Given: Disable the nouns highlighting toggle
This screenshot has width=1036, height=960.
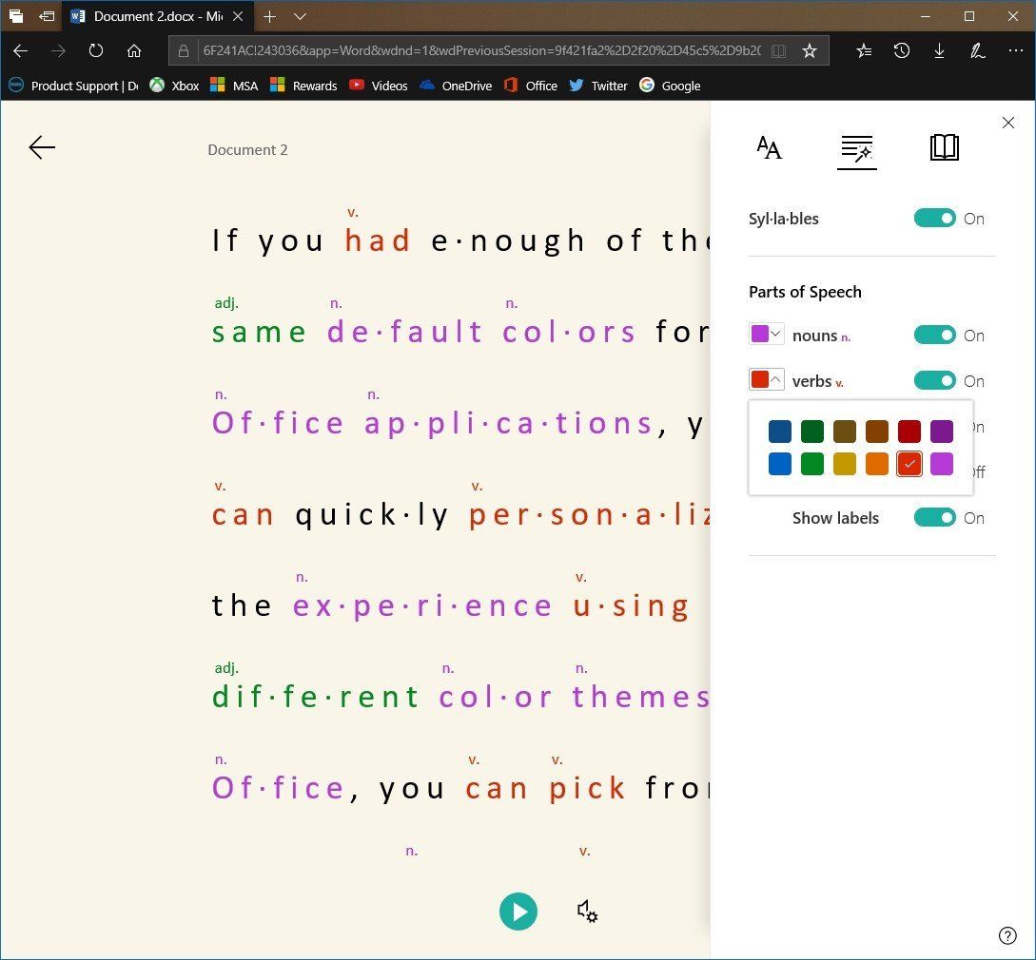Looking at the screenshot, I should coord(934,335).
